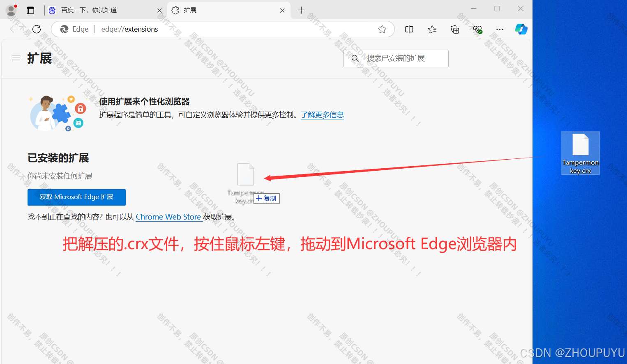Open Browser essentials heart icon

[x=477, y=29]
